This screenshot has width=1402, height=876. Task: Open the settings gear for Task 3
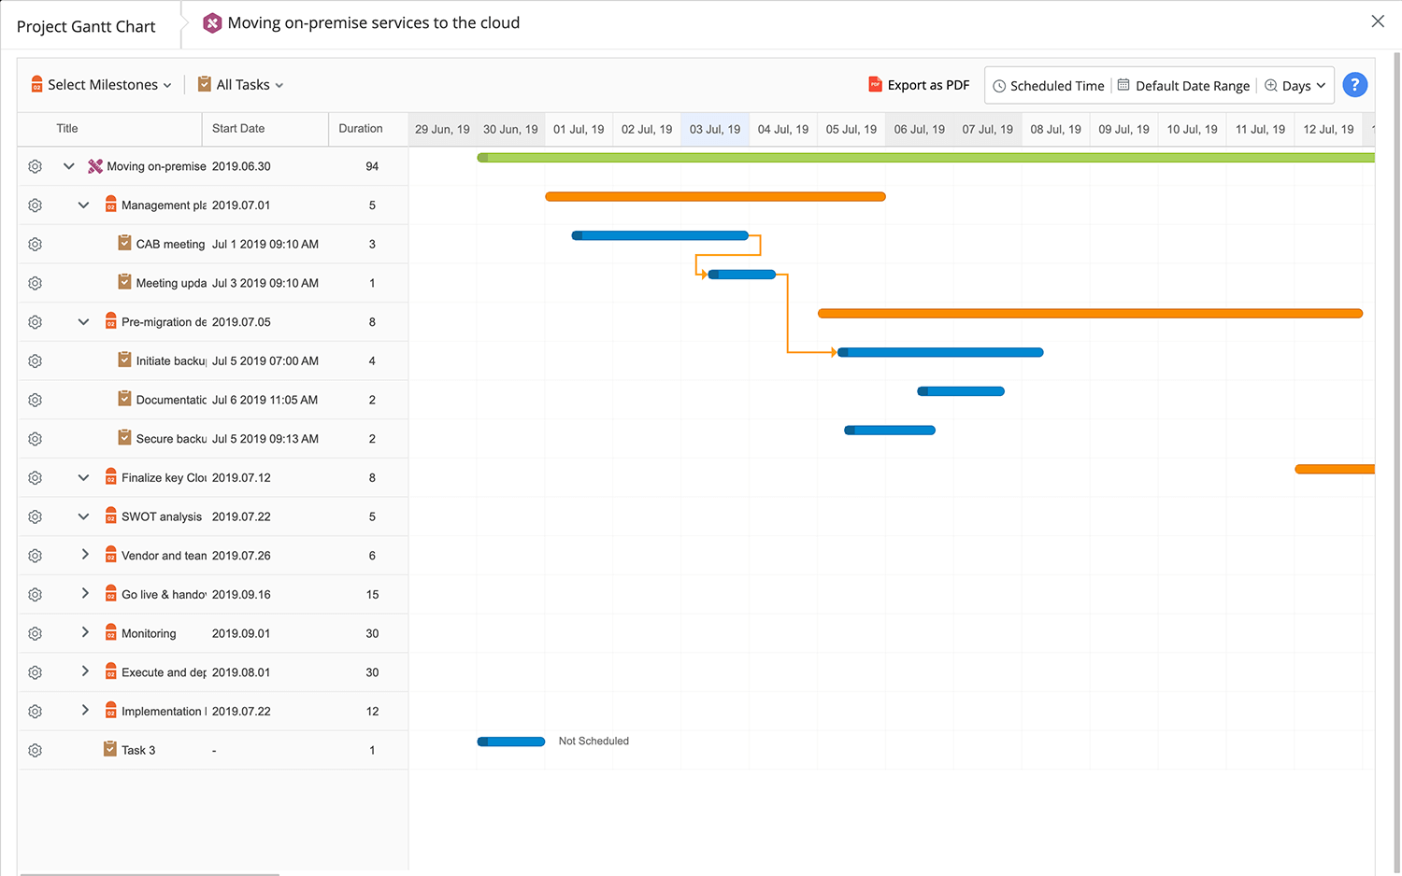(35, 750)
